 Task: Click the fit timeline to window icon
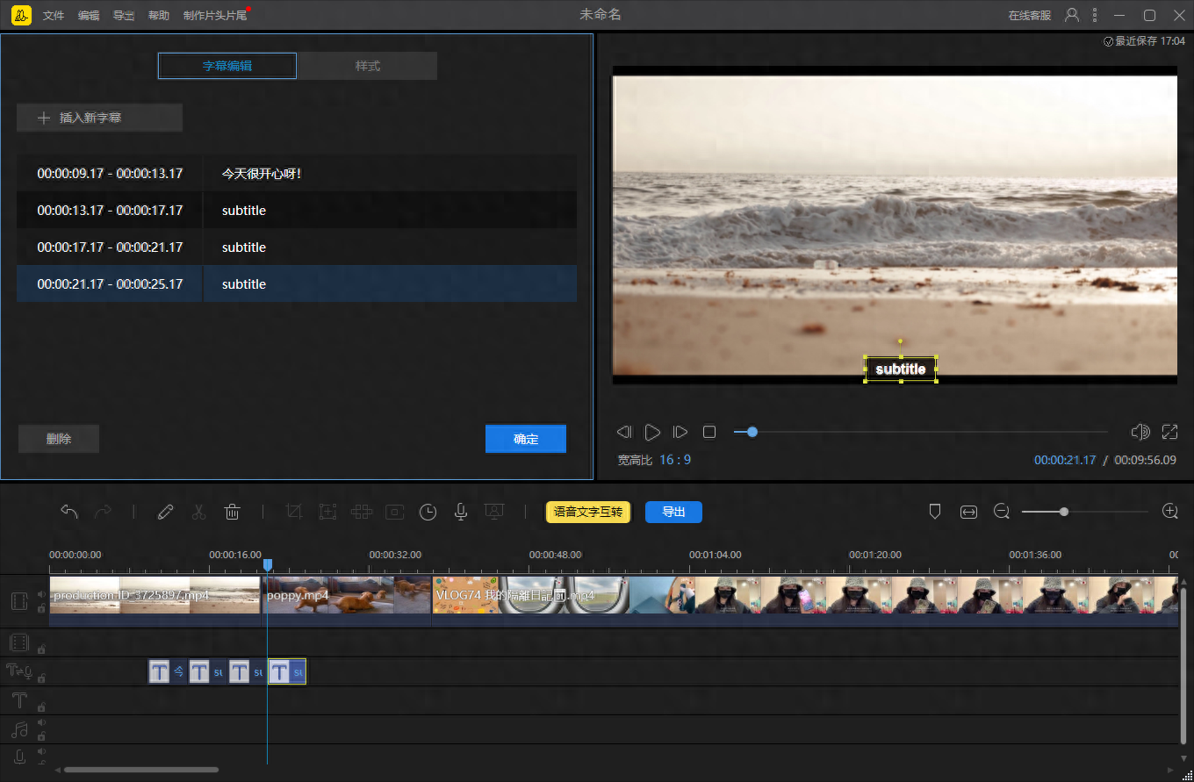click(x=968, y=512)
